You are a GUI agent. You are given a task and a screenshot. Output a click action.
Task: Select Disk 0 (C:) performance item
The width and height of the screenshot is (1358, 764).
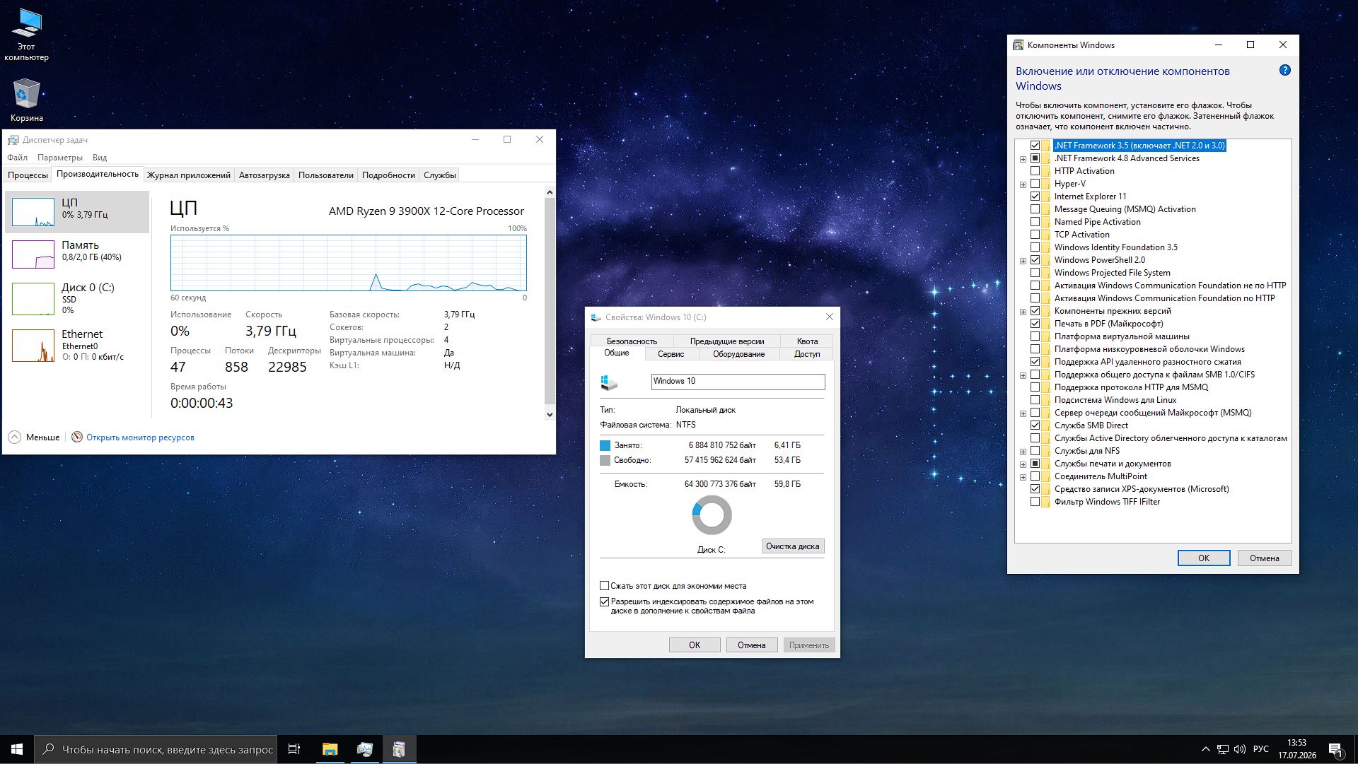coord(77,298)
